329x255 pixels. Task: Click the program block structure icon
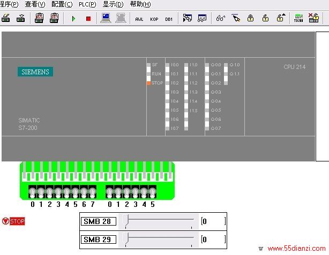click(x=187, y=18)
